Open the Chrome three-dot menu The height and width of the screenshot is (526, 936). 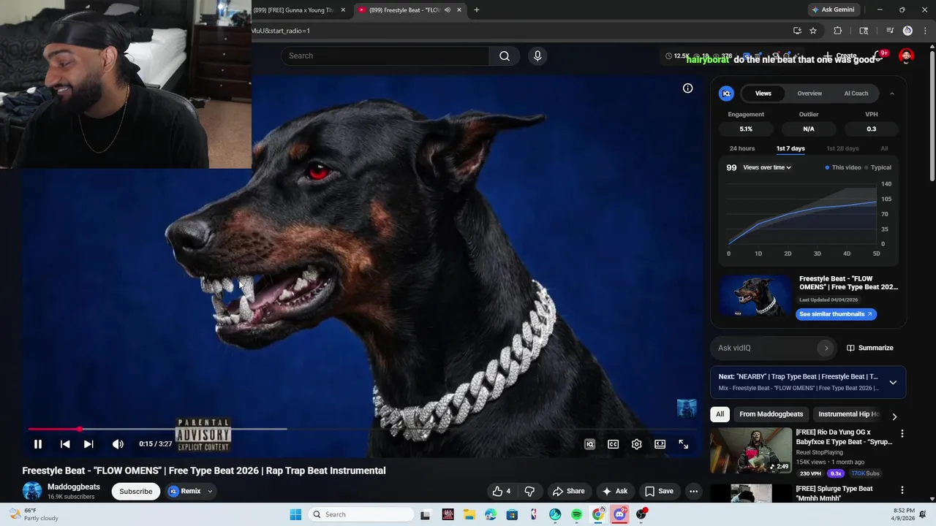pyautogui.click(x=925, y=31)
